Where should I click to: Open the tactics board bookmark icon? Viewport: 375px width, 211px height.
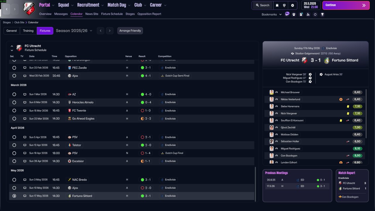[x=301, y=14]
